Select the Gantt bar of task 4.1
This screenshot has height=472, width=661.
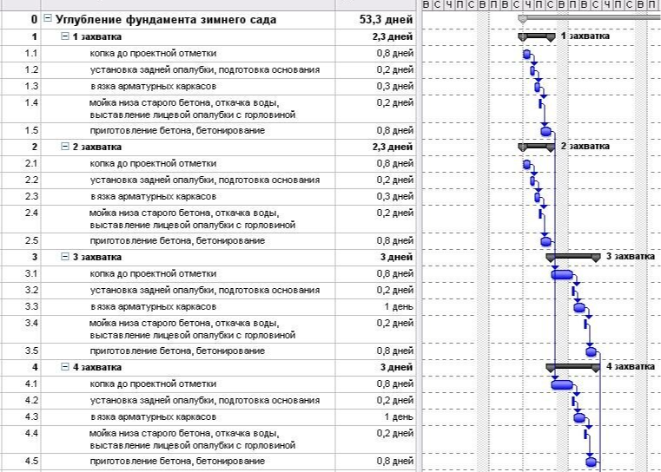(562, 384)
